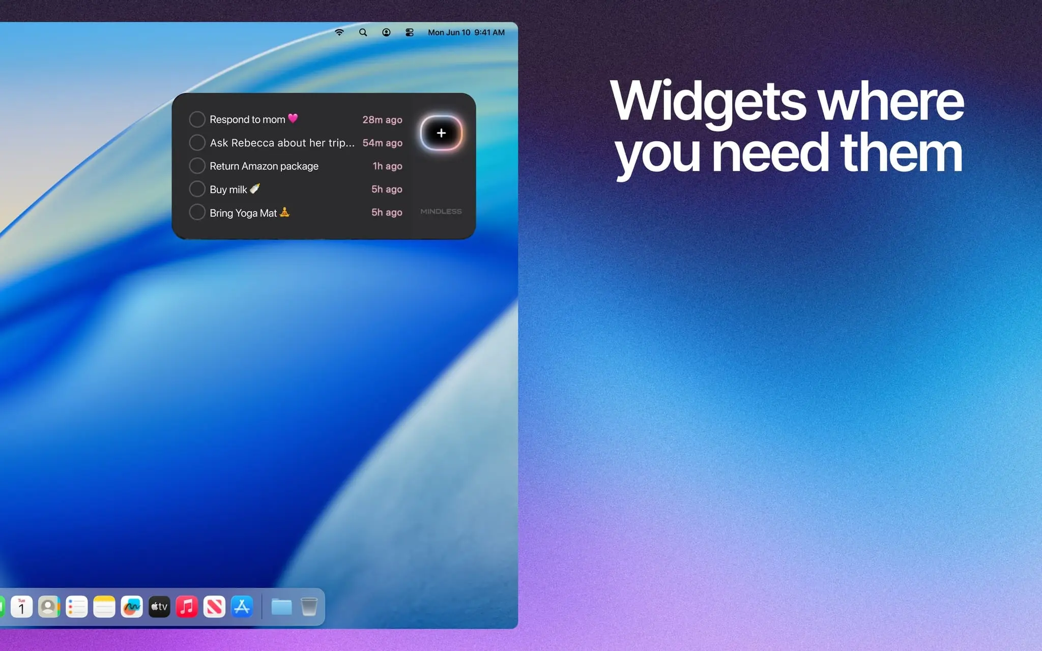The image size is (1042, 651).
Task: Launch App Store from the Dock
Action: (242, 607)
